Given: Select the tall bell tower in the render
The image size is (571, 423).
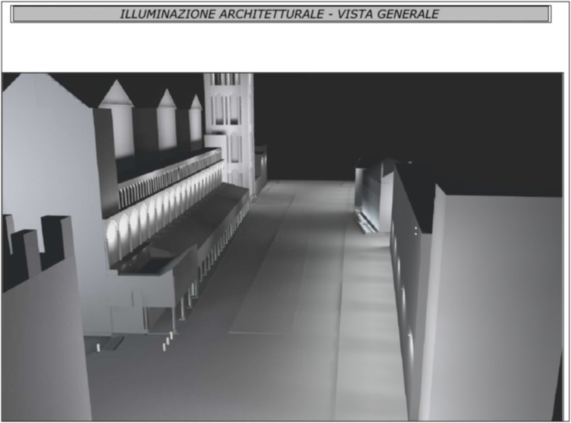Looking at the screenshot, I should click(229, 124).
